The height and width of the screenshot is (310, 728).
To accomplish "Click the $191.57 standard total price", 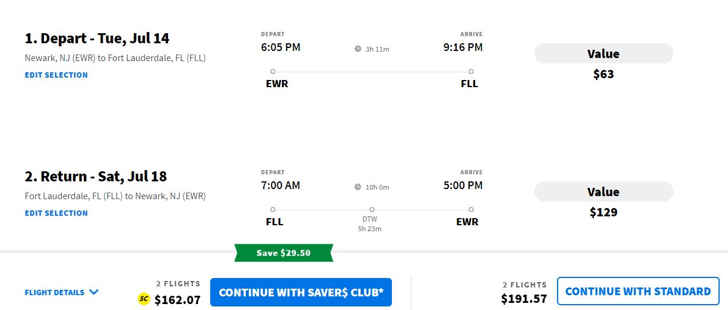I will point(524,299).
